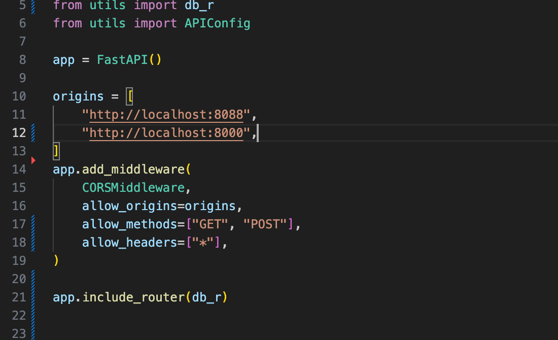The image size is (558, 340).
Task: Click the red breakpoint arrow marker near line 14
Action: click(33, 160)
